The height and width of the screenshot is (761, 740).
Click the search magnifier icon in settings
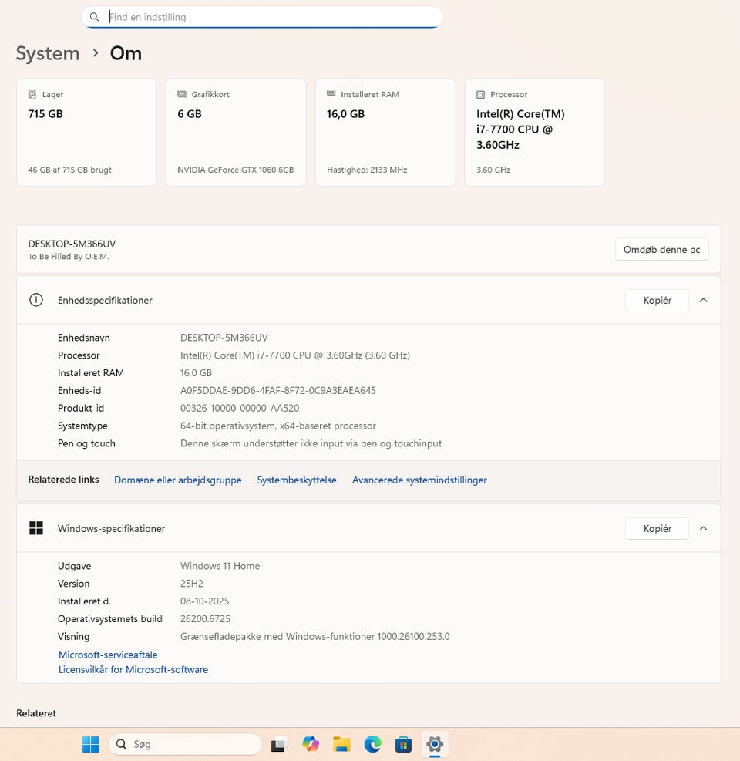coord(94,17)
